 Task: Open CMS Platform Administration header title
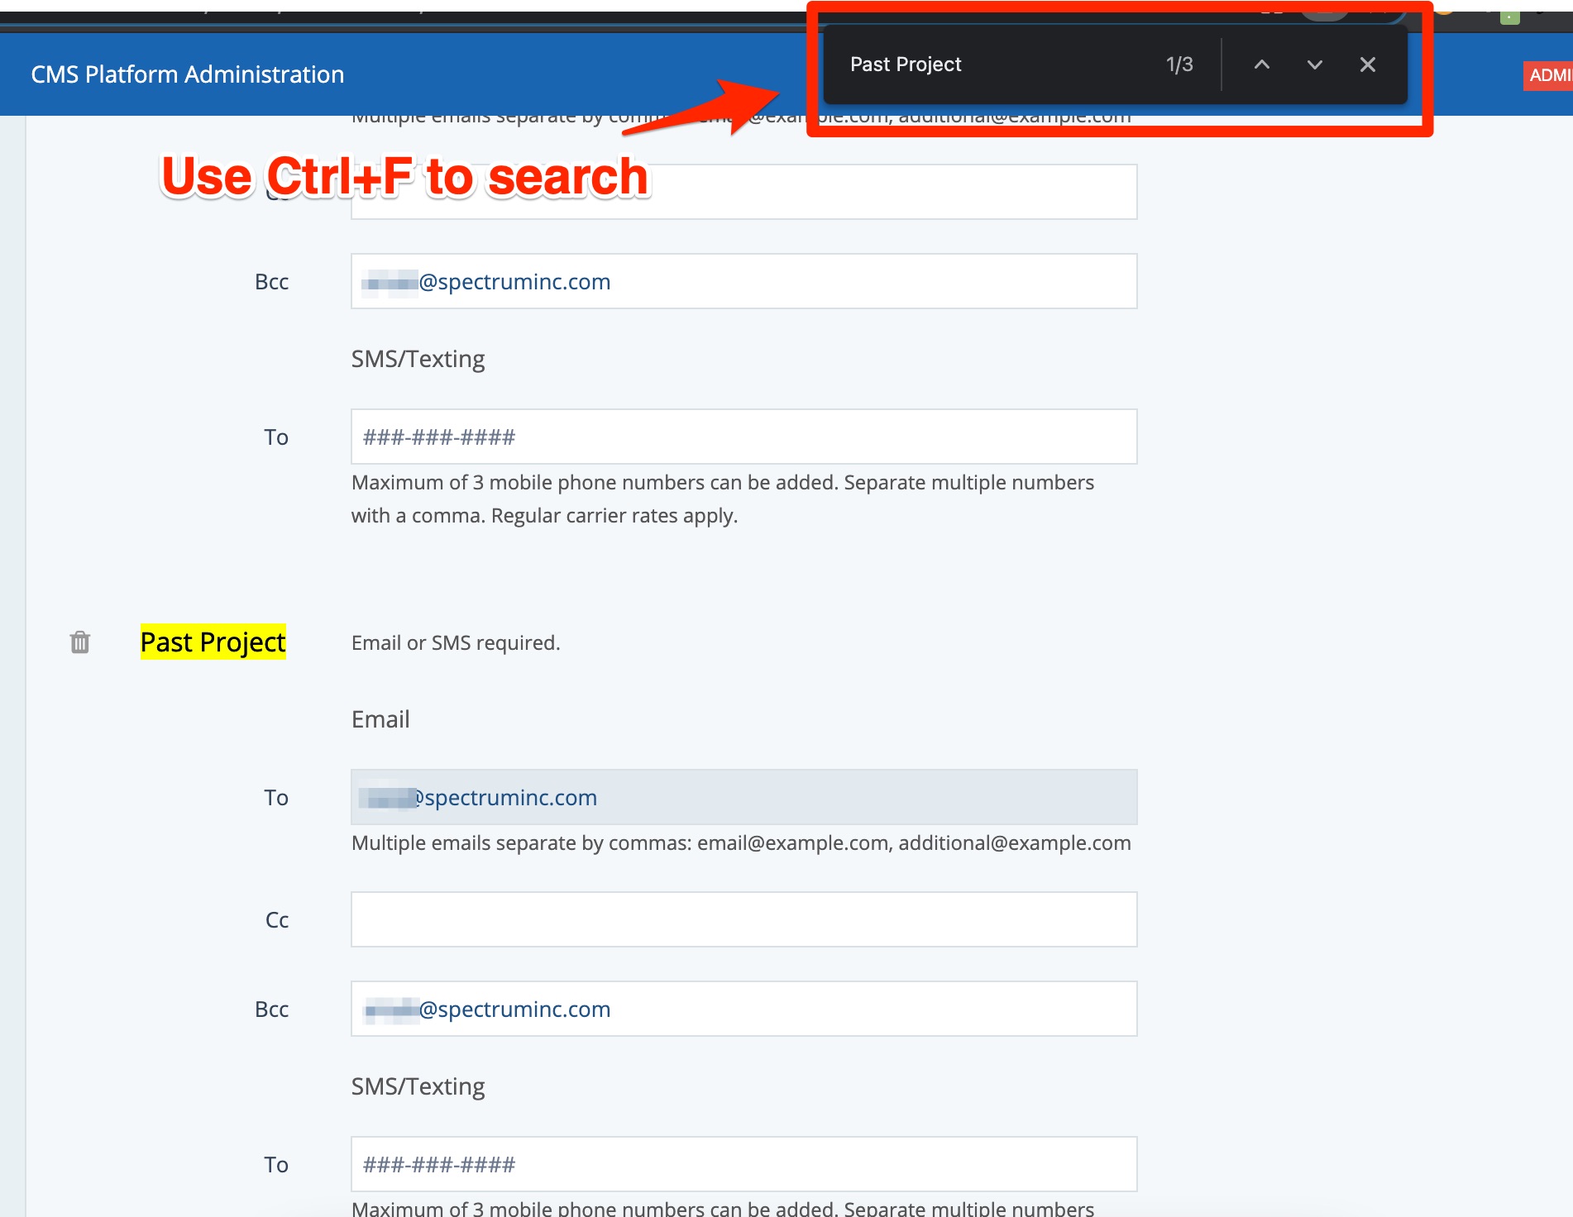pos(188,74)
